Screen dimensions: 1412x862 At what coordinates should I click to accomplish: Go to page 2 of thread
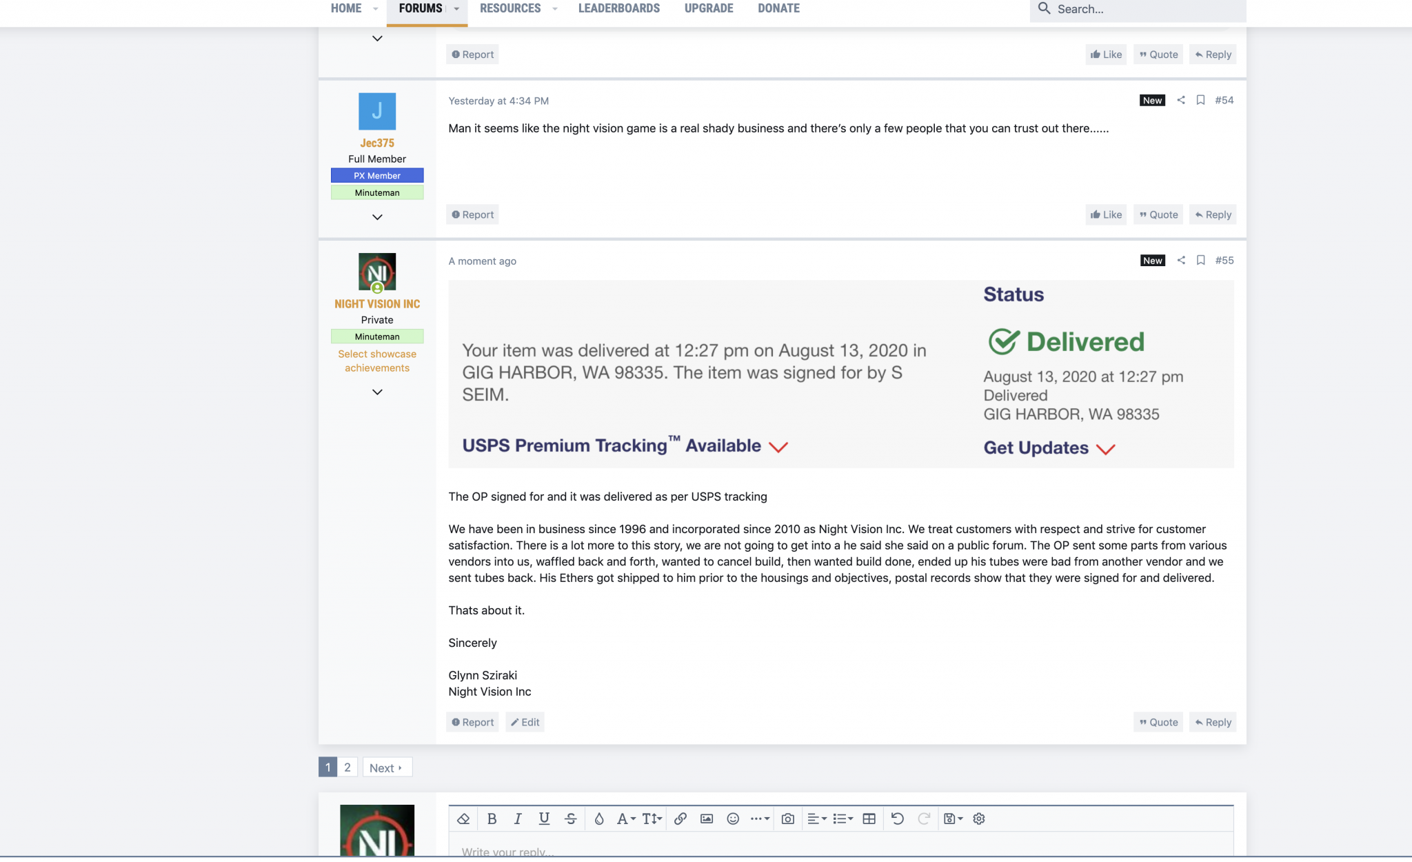(347, 767)
